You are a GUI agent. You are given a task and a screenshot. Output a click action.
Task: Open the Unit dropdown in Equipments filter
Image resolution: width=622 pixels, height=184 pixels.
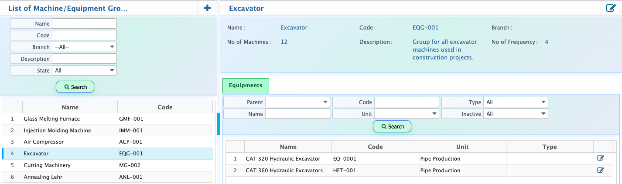tap(407, 114)
